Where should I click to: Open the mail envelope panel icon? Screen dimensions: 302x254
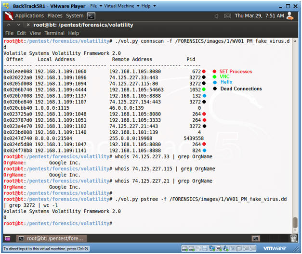(x=227, y=16)
